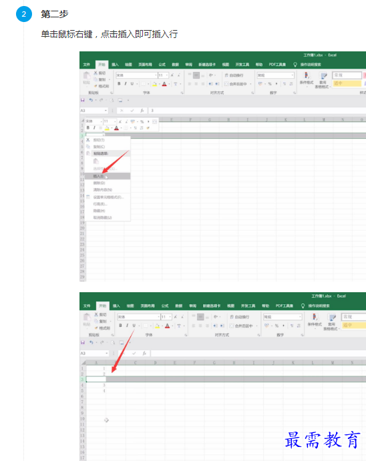Switch to 公式 tab in the second Excel ribbon
This screenshot has height=461, width=366.
point(165,306)
